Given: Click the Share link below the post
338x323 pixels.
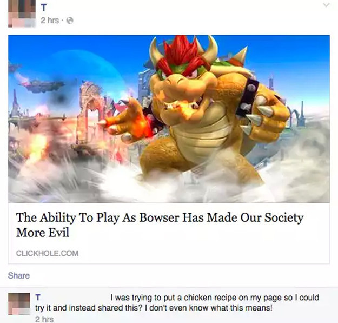Looking at the screenshot, I should pos(19,275).
